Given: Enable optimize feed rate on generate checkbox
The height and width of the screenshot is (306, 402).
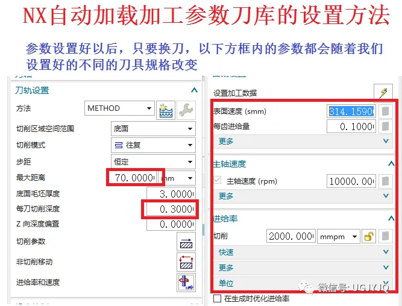Looking at the screenshot, I should click(x=217, y=299).
